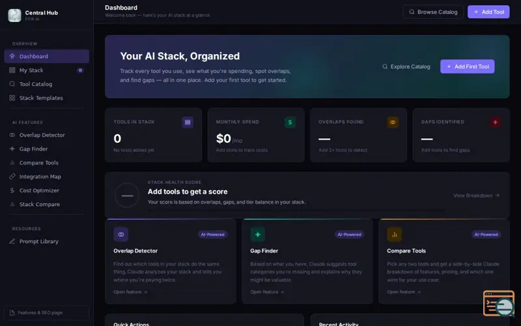Click the Features & SEO page document icon

click(12, 313)
